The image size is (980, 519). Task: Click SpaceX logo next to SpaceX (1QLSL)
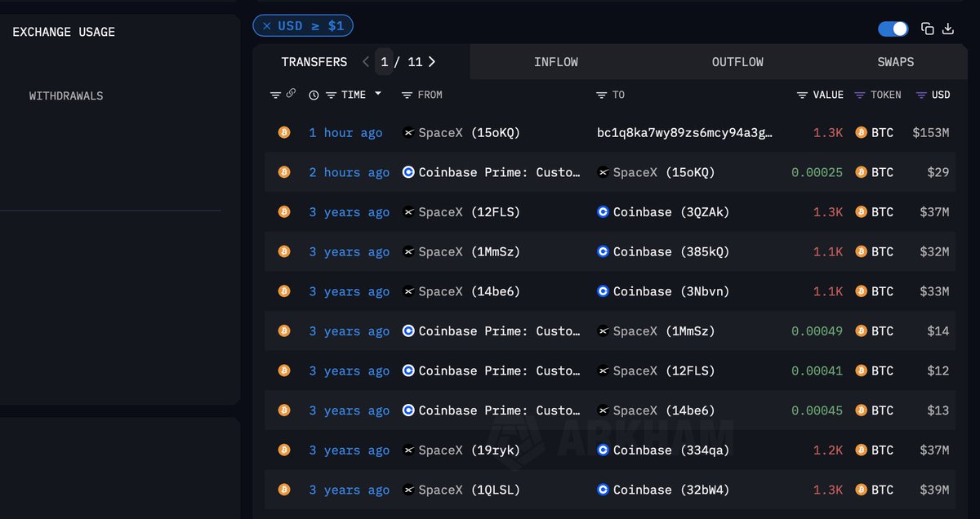[x=408, y=490]
